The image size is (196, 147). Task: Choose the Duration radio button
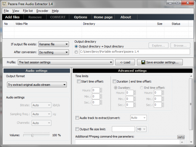pyautogui.click(x=115, y=88)
